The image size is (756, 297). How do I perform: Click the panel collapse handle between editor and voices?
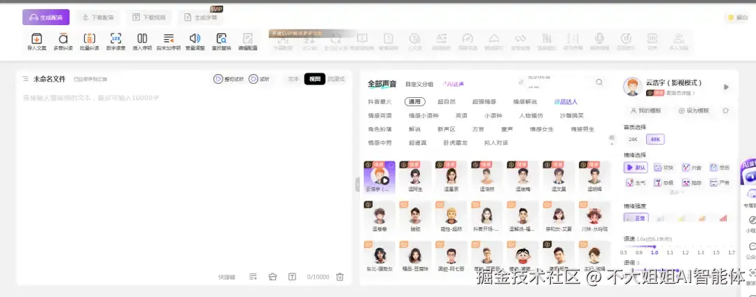tap(357, 184)
